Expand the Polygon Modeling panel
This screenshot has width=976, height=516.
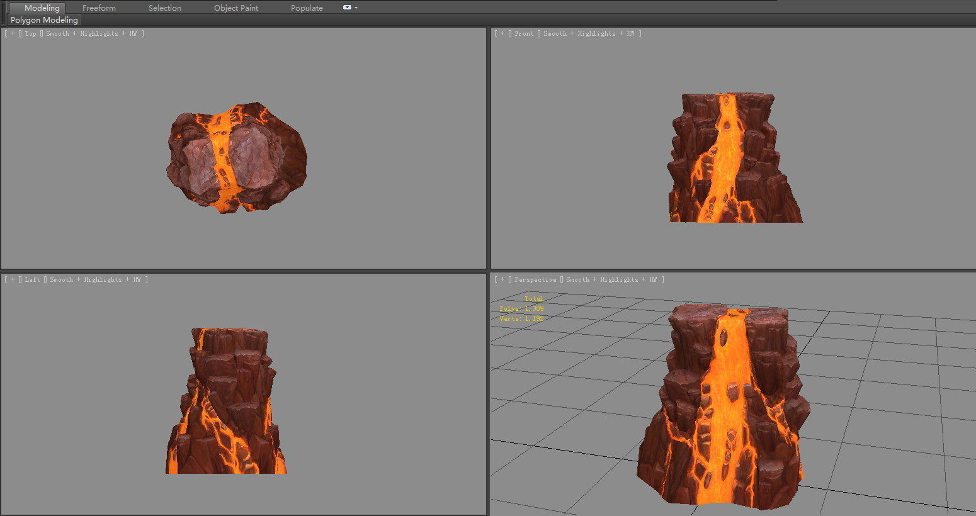click(x=44, y=20)
